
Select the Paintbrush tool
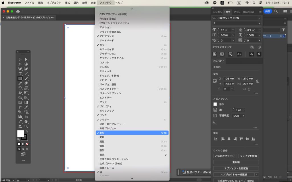pos(26,79)
